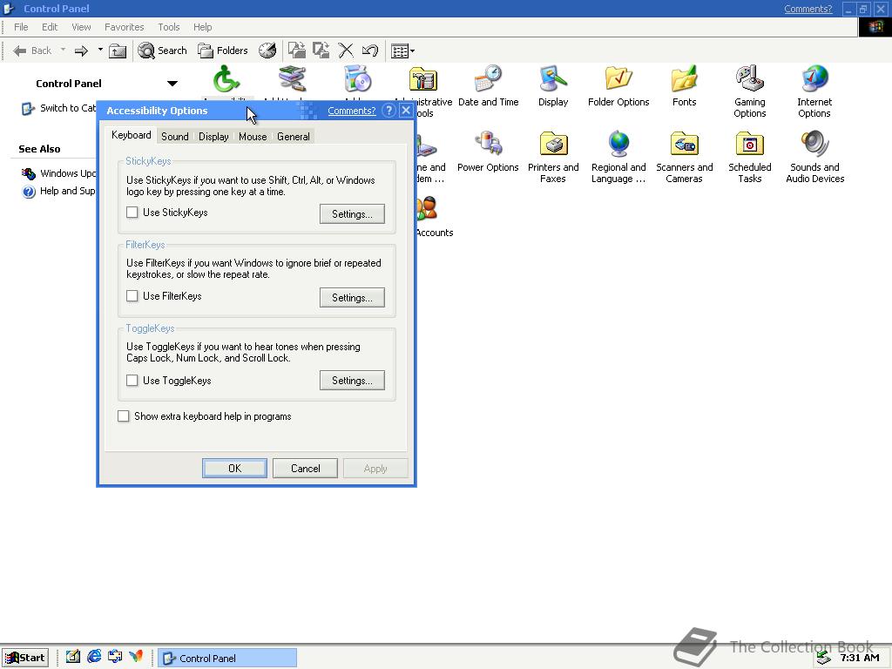Screen dimensions: 892x669
Task: Open the Favorites menu
Action: point(124,27)
